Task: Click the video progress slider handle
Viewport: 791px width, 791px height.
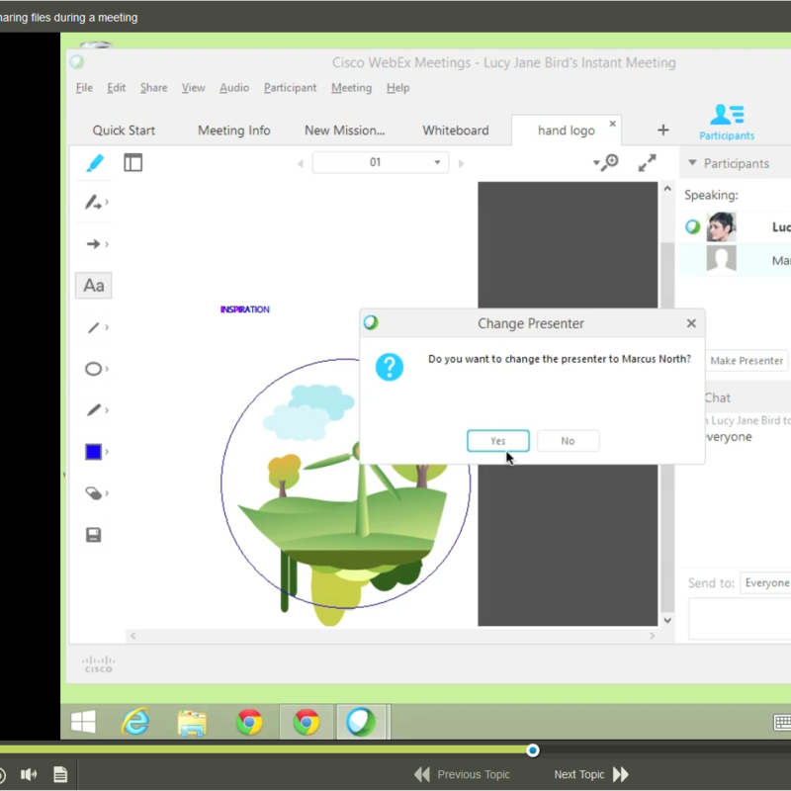Action: (532, 750)
